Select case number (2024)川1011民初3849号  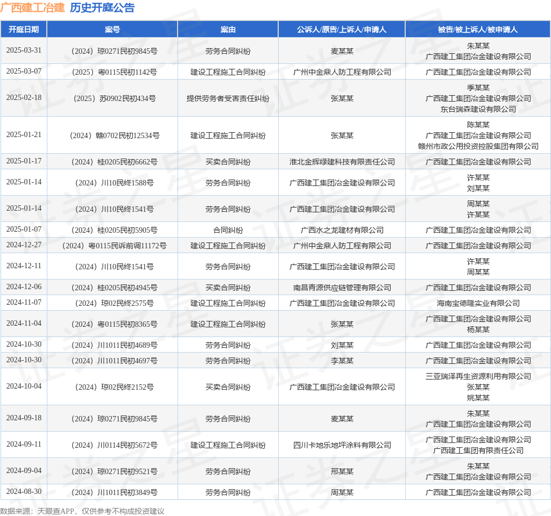click(115, 492)
